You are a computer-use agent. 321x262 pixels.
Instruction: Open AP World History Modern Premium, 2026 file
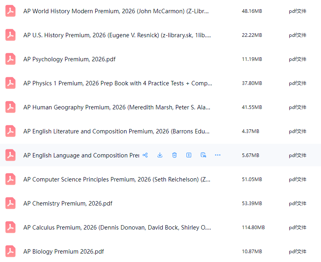pyautogui.click(x=116, y=11)
